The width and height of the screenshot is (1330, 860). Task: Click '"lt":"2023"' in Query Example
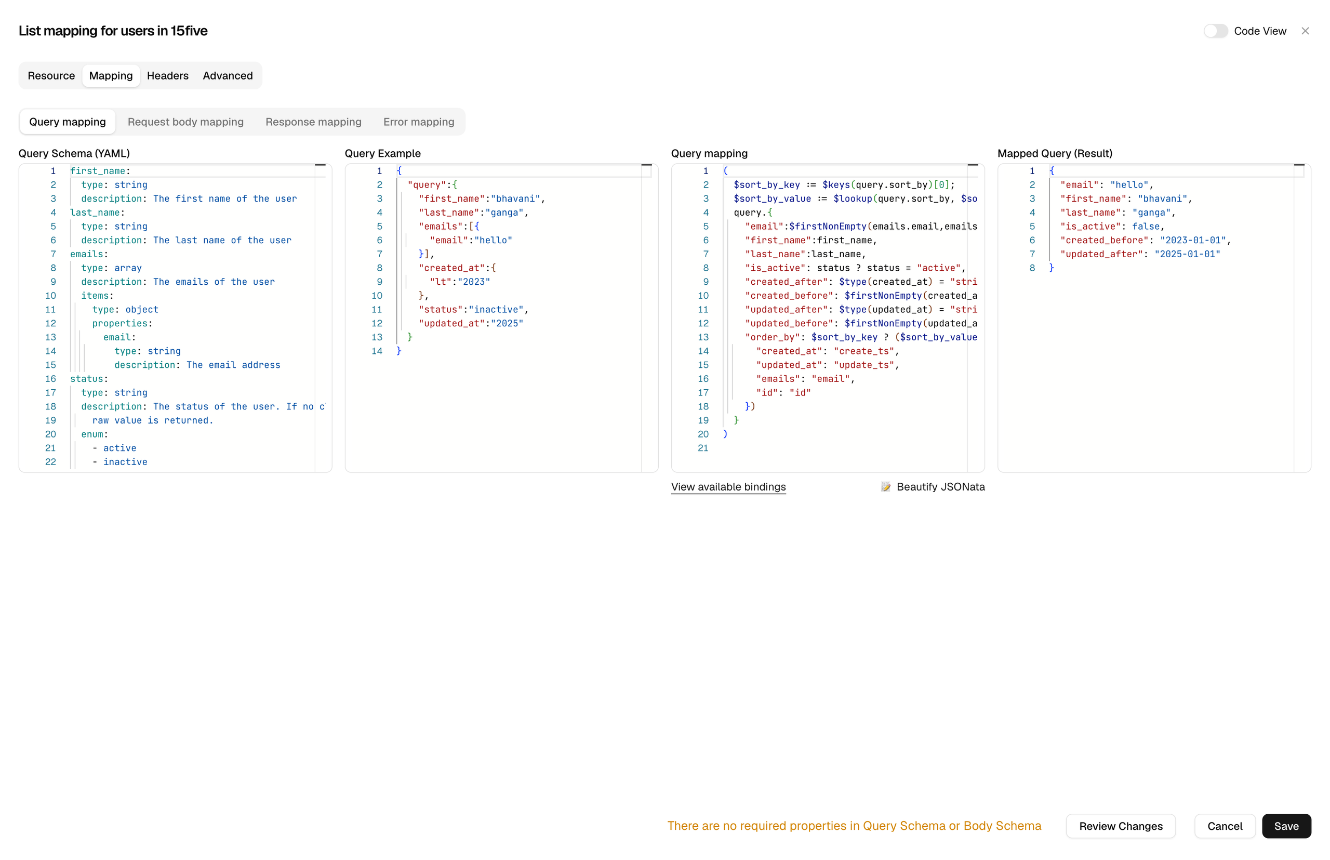[460, 282]
